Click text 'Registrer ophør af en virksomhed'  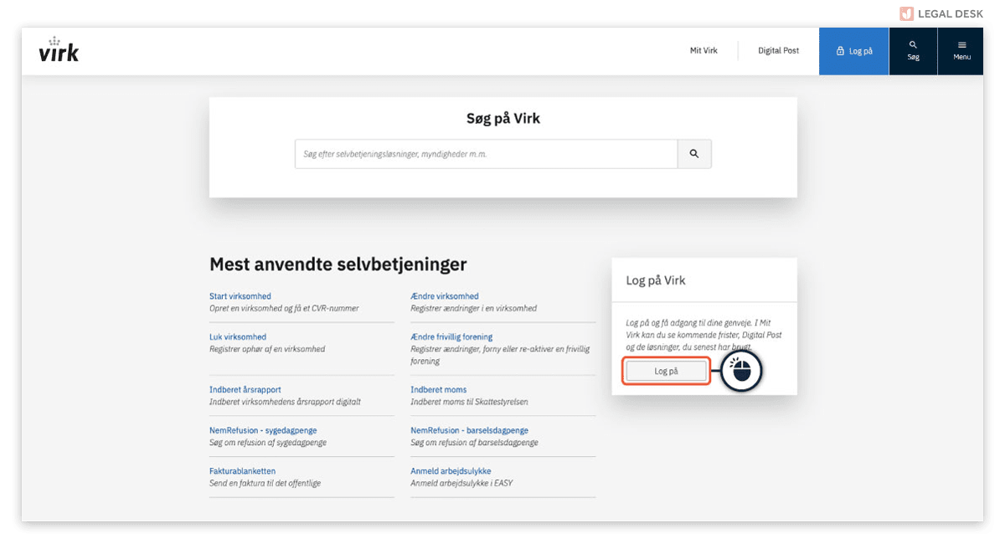click(x=267, y=349)
